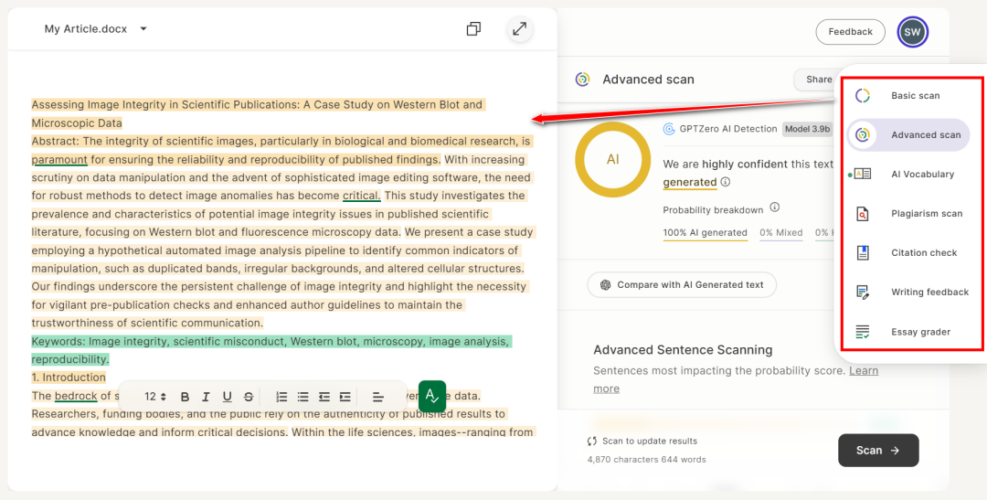Click the green spell check icon

coord(432,396)
